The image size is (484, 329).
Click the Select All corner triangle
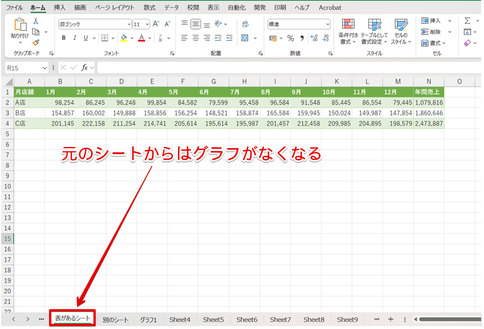9,82
